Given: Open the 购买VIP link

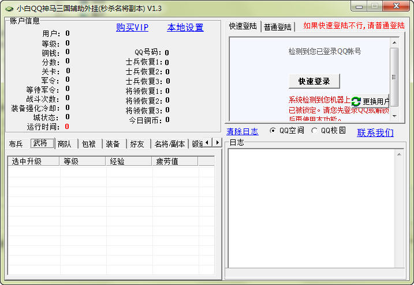Looking at the screenshot, I should [x=132, y=28].
